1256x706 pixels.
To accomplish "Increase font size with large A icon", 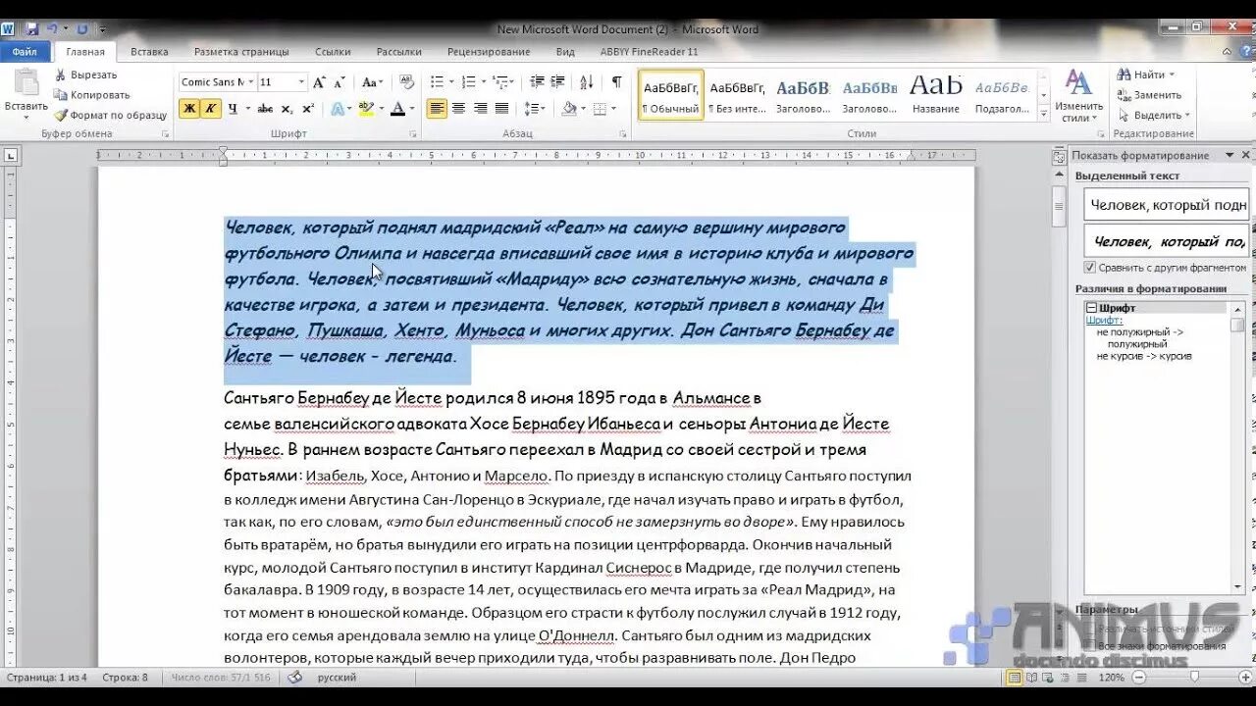I will [x=321, y=82].
